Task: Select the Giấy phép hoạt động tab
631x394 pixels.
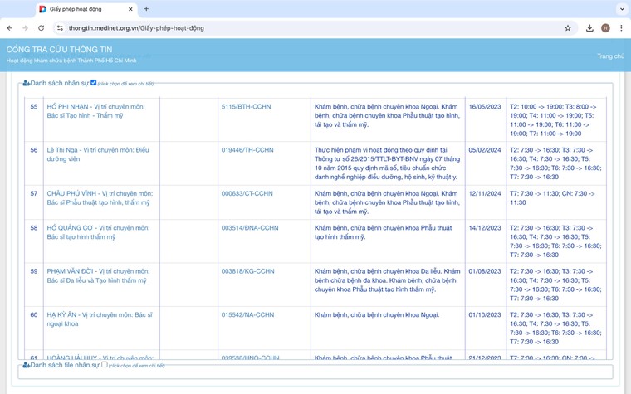Action: coord(79,9)
